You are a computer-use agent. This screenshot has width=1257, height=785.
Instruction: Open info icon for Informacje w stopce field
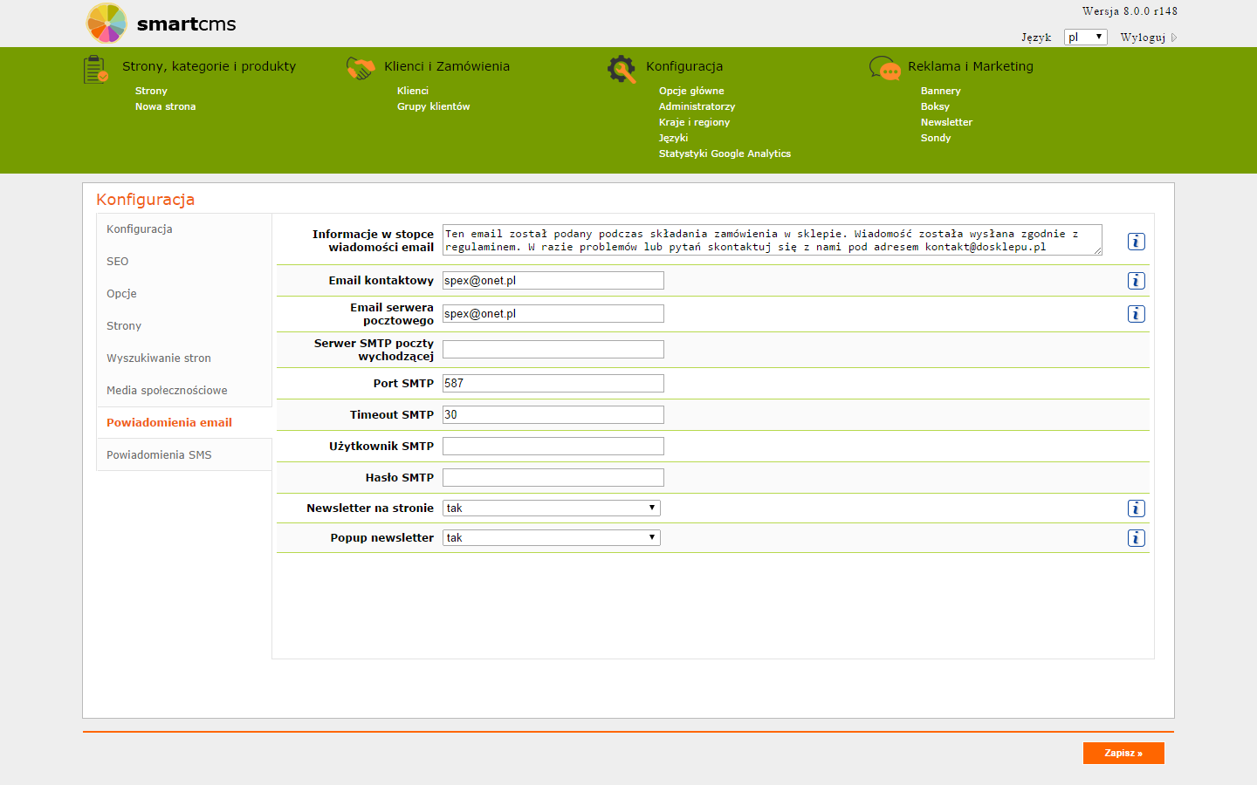click(1136, 242)
